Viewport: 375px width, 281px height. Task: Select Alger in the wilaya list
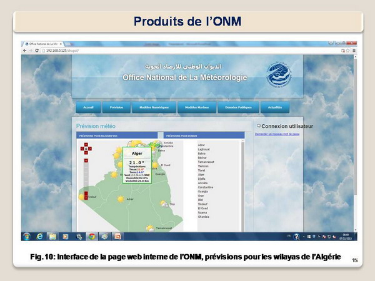[x=201, y=175]
